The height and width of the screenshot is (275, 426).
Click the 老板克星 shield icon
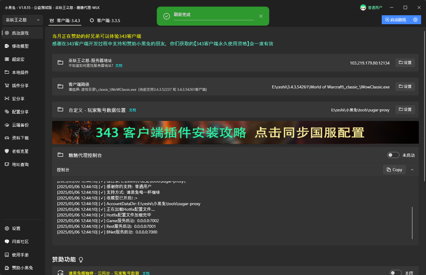tap(7, 151)
